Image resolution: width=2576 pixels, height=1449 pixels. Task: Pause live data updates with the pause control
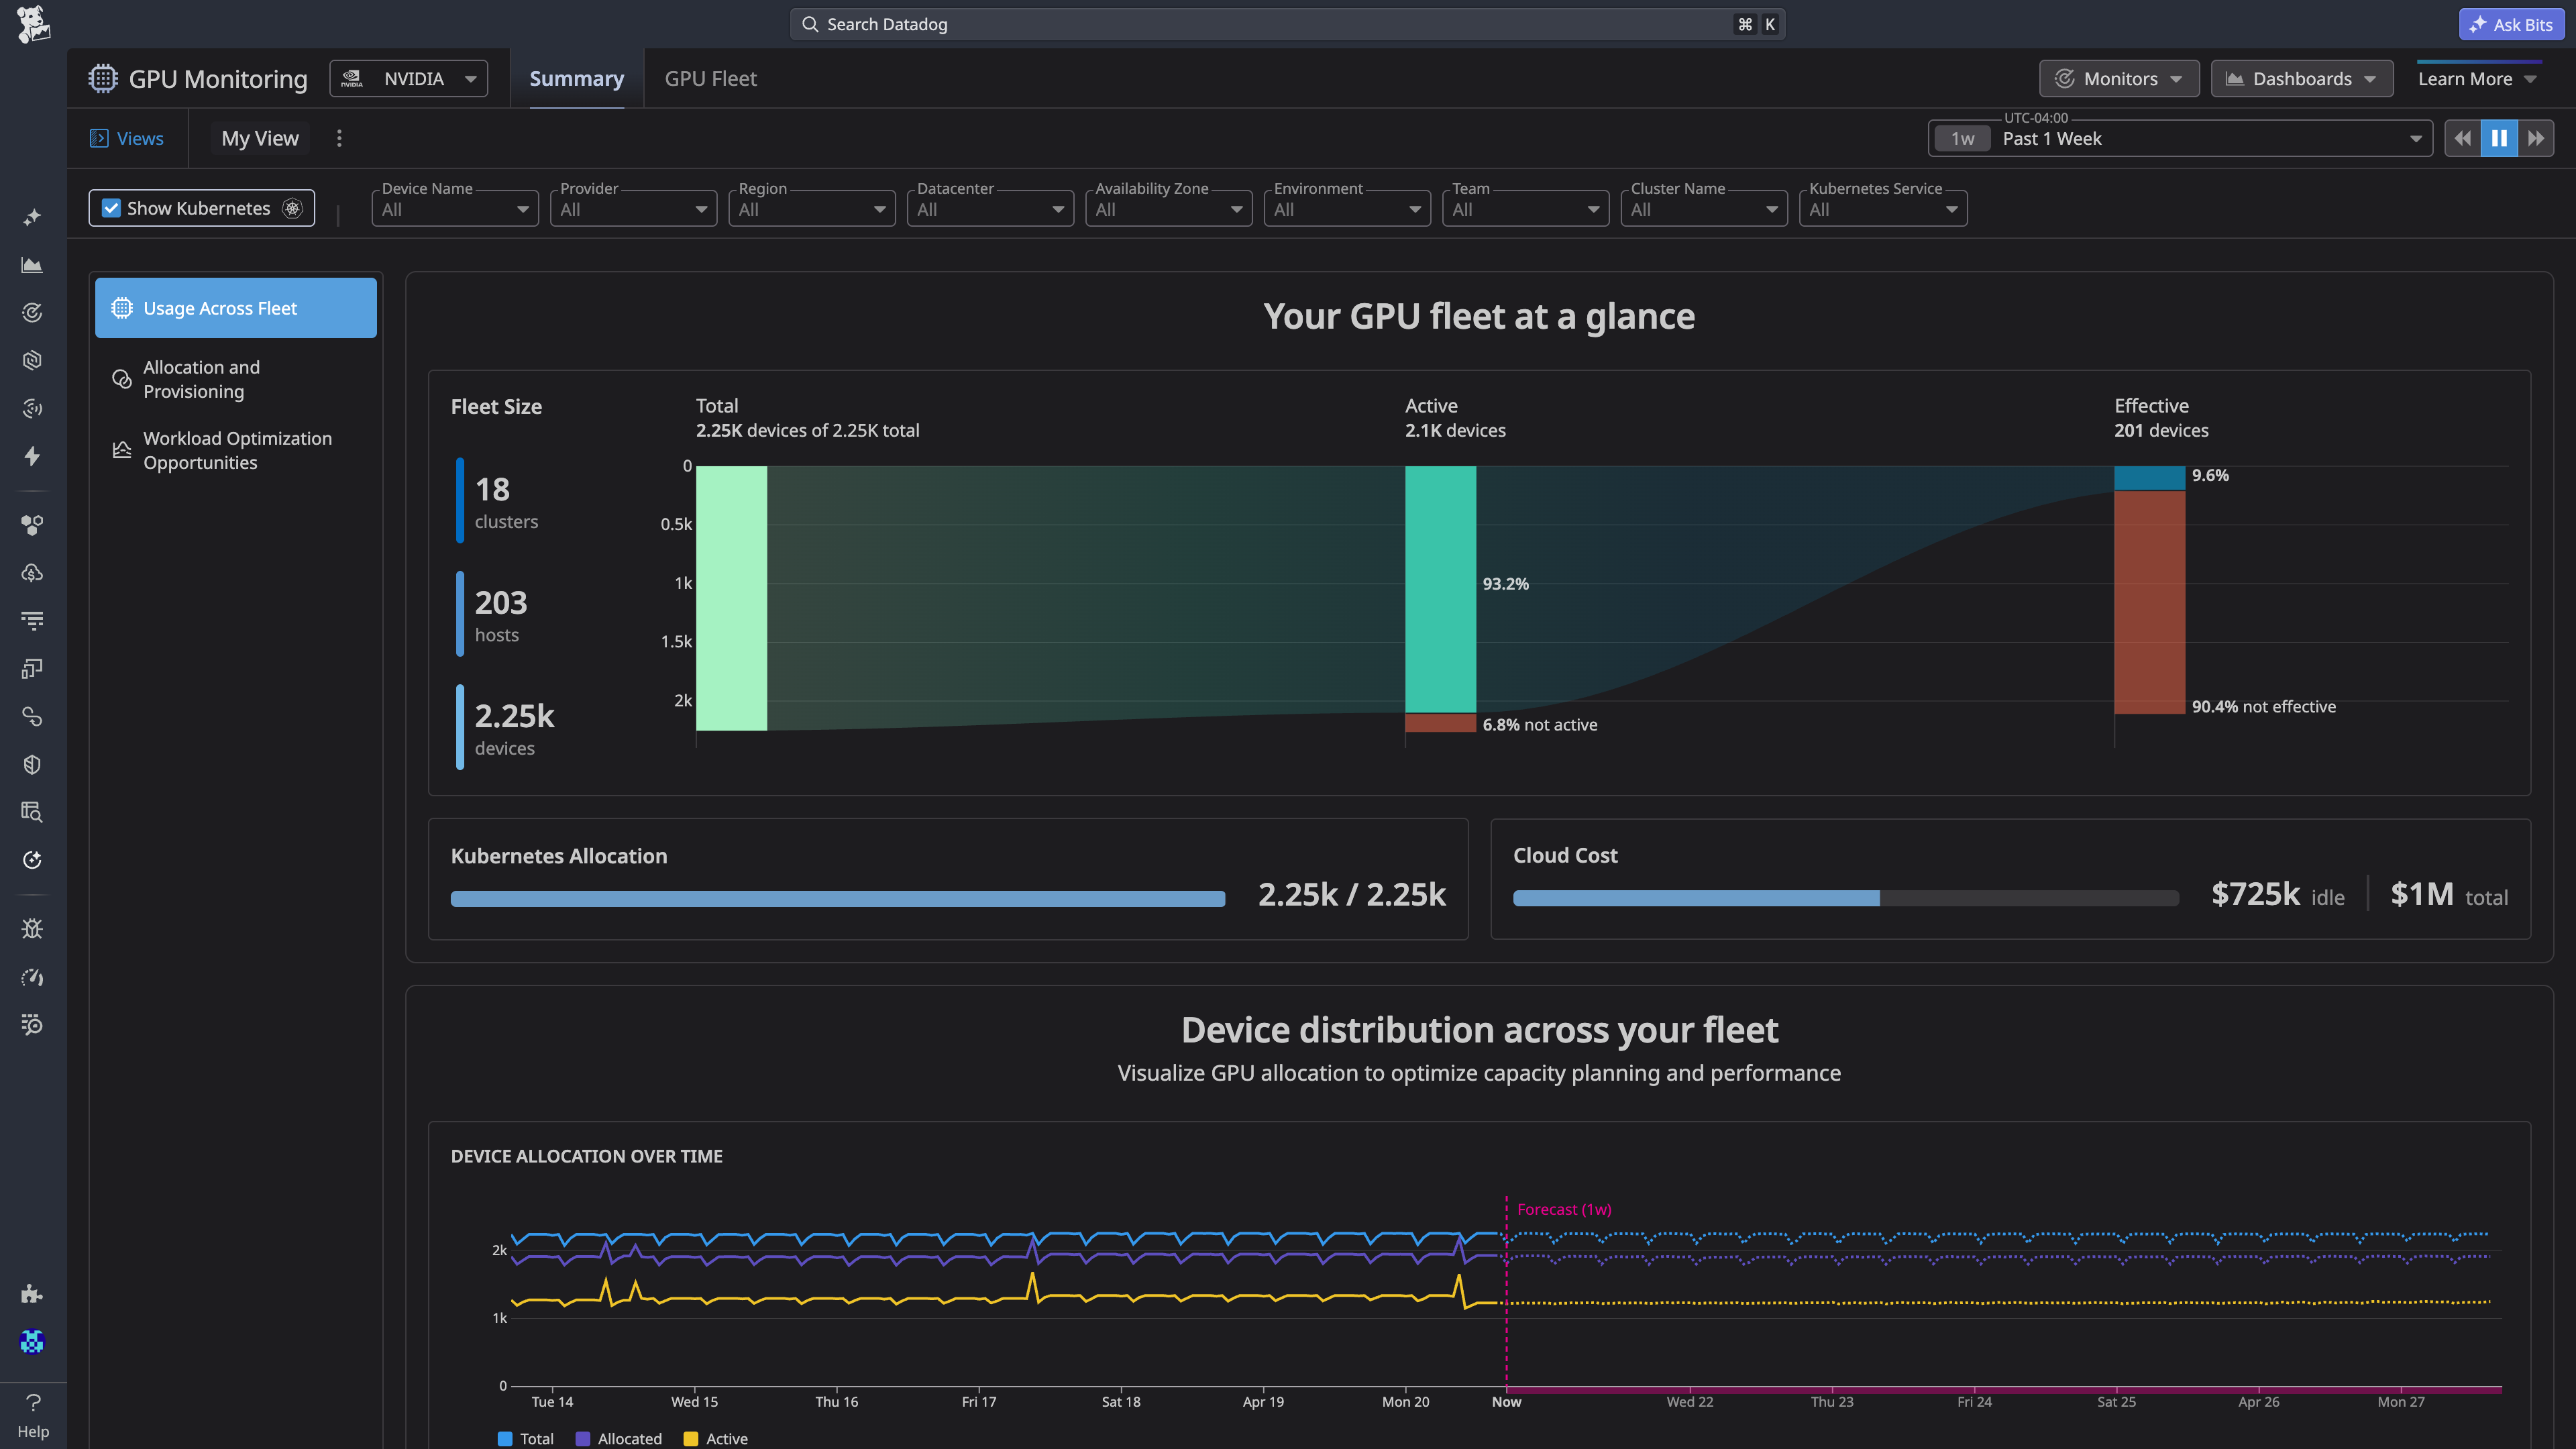[2499, 138]
